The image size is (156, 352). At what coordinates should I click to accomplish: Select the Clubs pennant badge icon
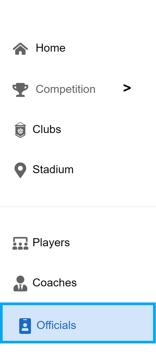(20, 130)
